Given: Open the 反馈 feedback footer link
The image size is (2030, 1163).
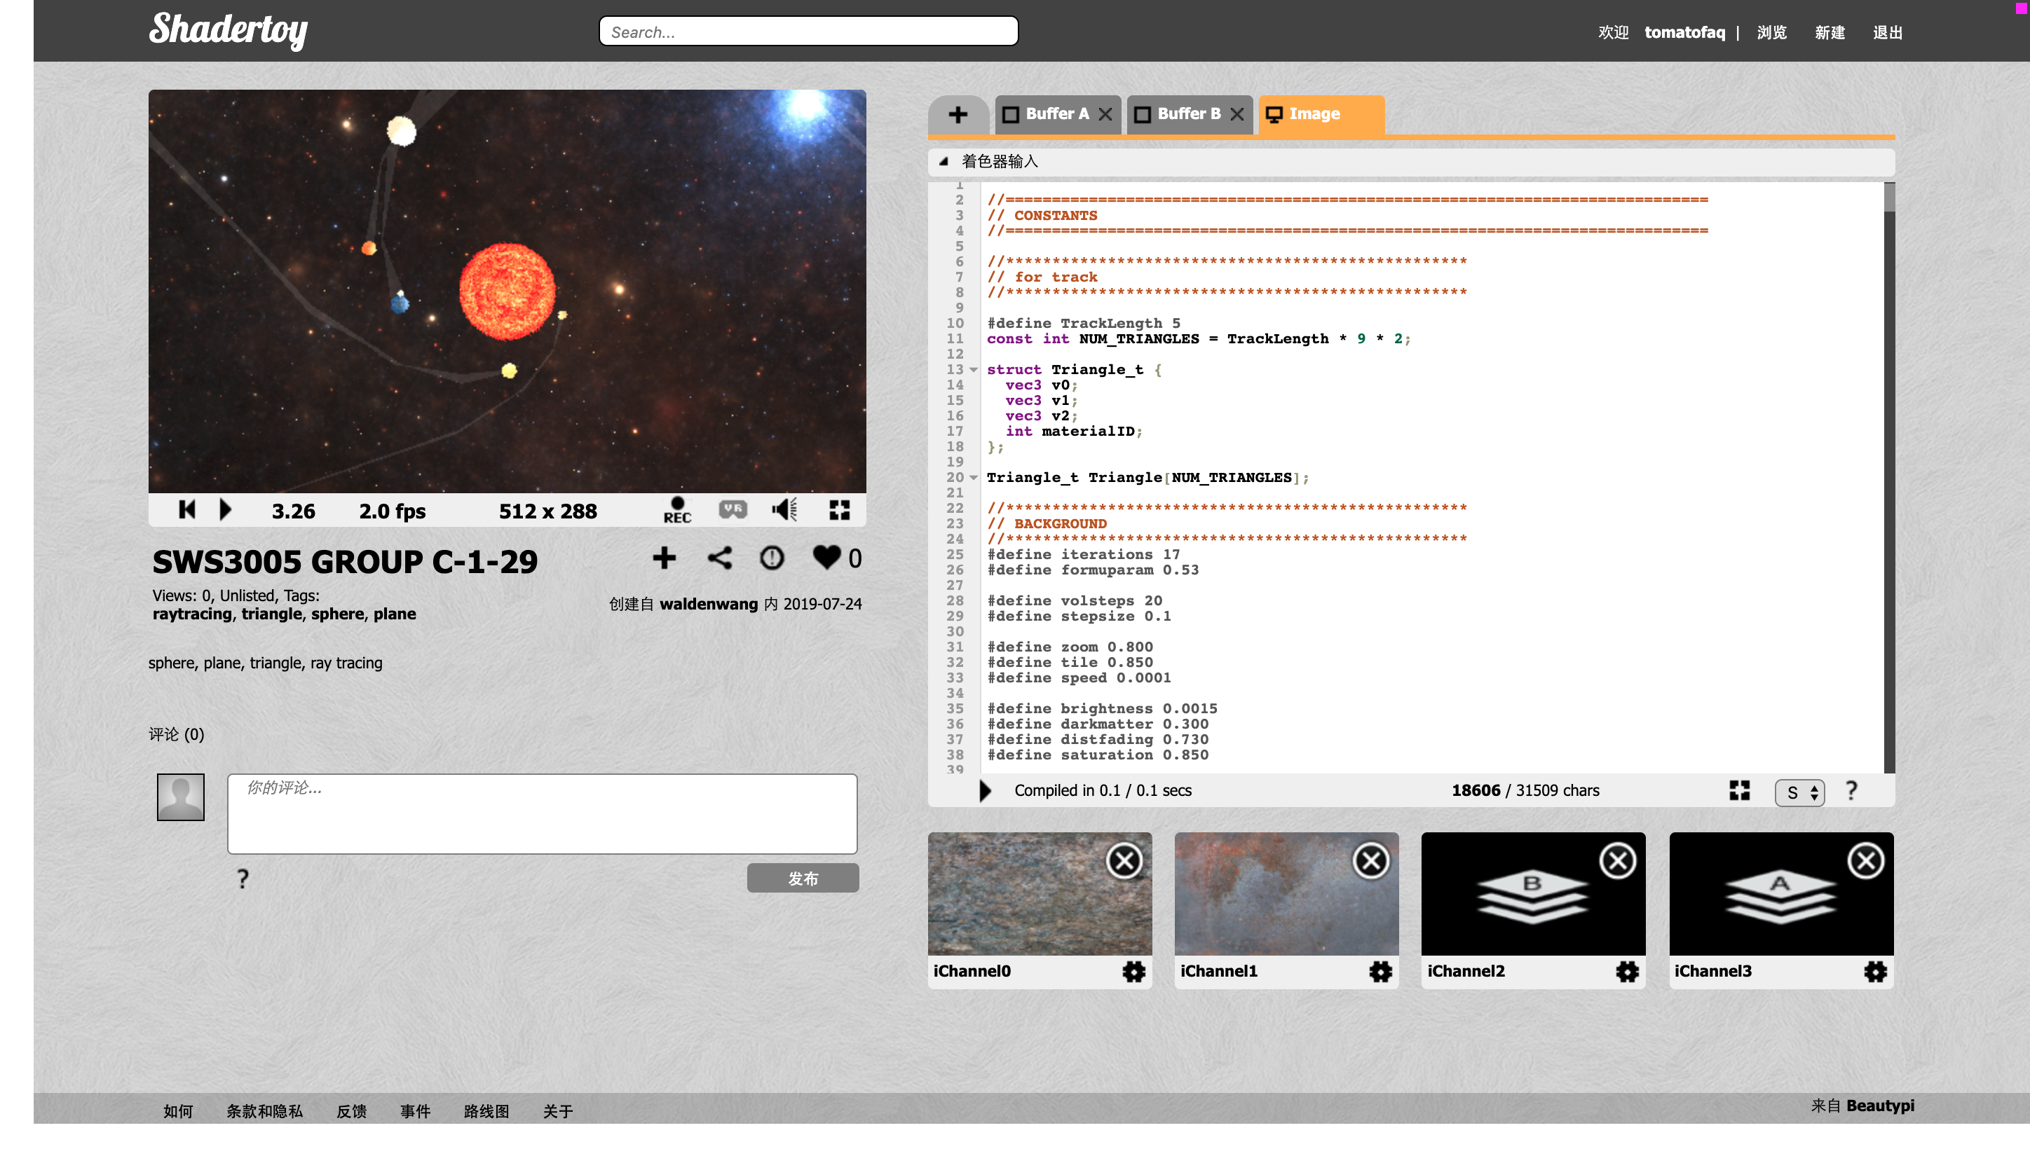Looking at the screenshot, I should (352, 1111).
